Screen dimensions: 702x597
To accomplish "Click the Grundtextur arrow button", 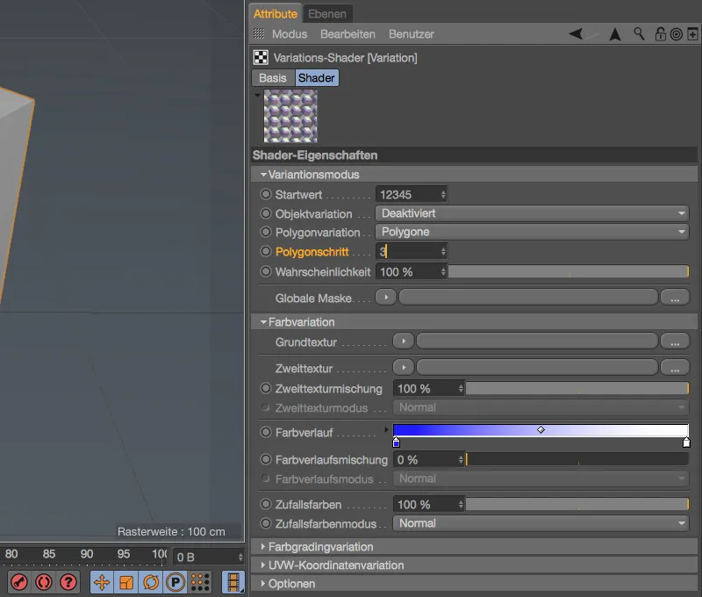I will point(404,342).
